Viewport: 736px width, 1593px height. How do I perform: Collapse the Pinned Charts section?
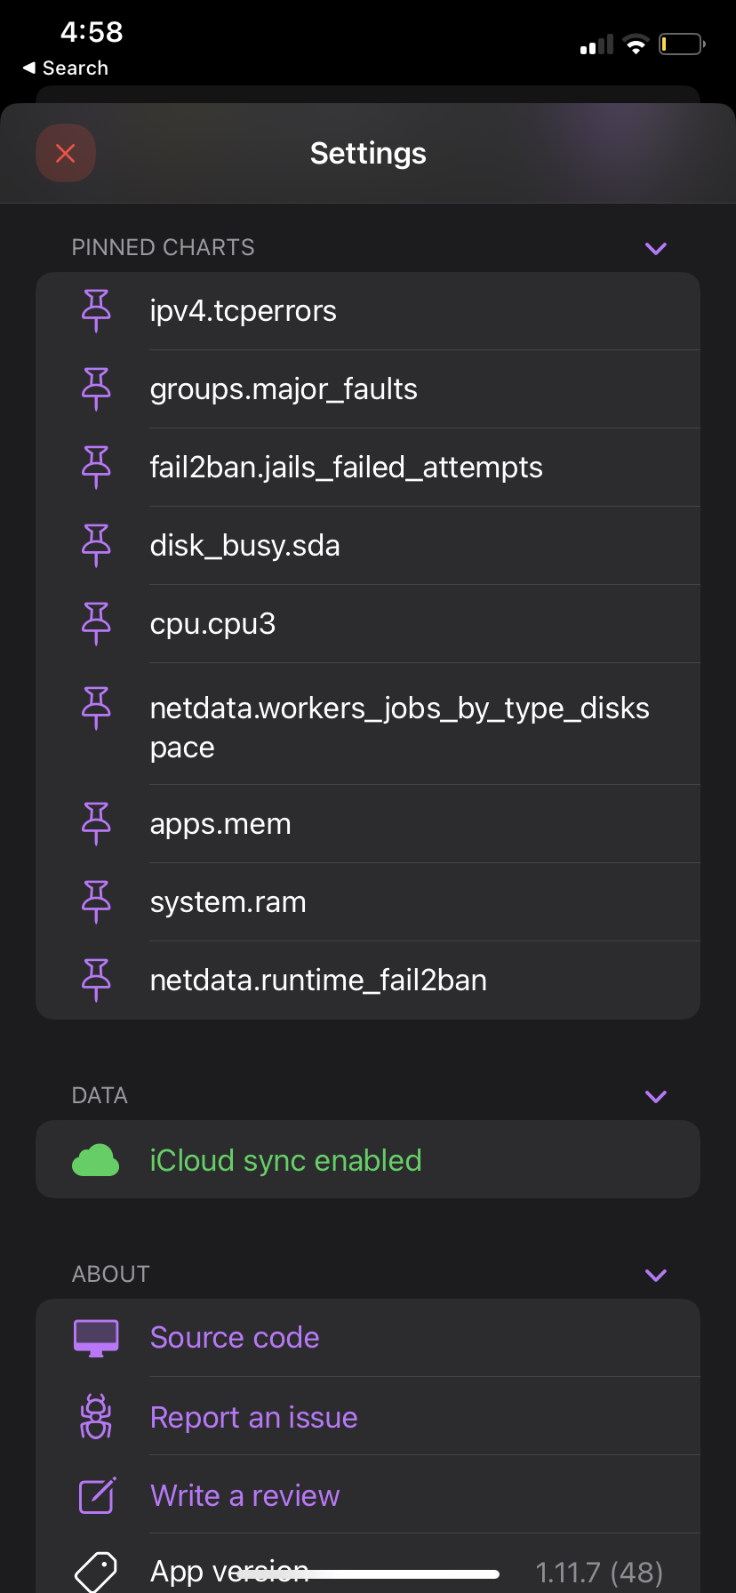(x=656, y=248)
